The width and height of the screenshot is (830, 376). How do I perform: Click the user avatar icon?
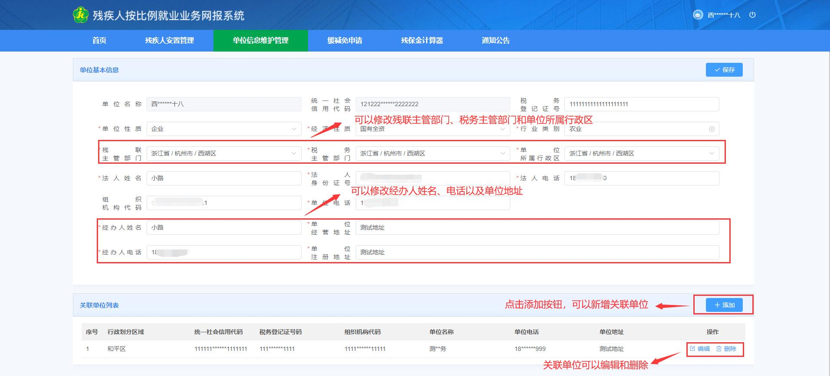698,15
